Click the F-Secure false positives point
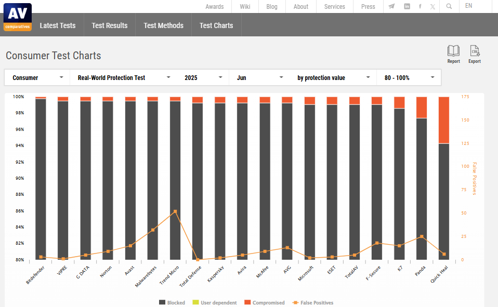Image resolution: width=498 pixels, height=307 pixels. click(x=377, y=243)
